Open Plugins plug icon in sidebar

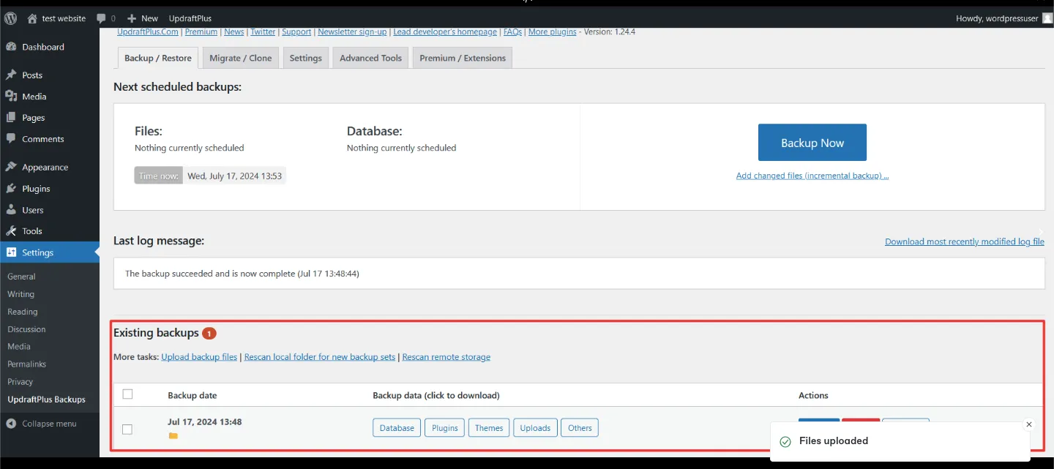(11, 189)
